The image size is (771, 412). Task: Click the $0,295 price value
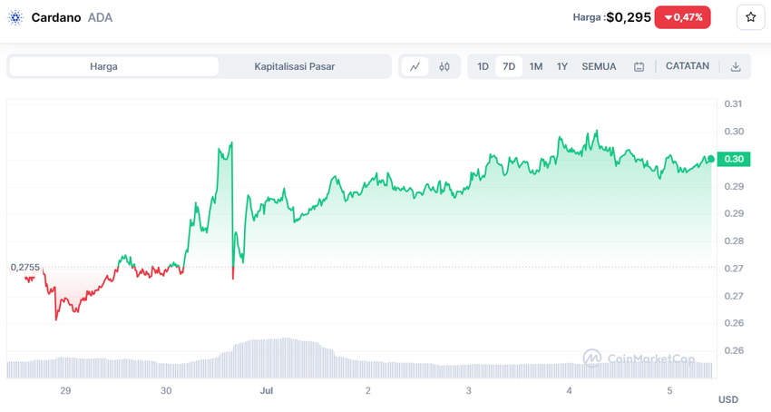point(629,17)
